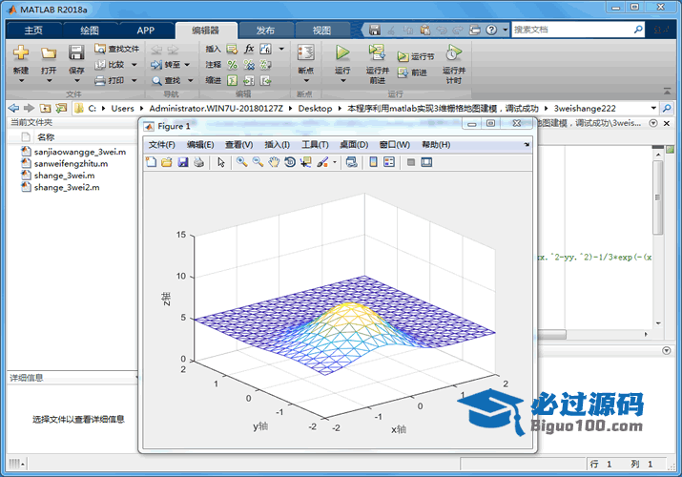Click Insert Legend icon in Figure 1
Image resolution: width=682 pixels, height=477 pixels.
(x=389, y=162)
